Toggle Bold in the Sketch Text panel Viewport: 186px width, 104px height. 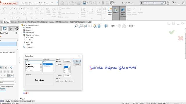pos(5,68)
